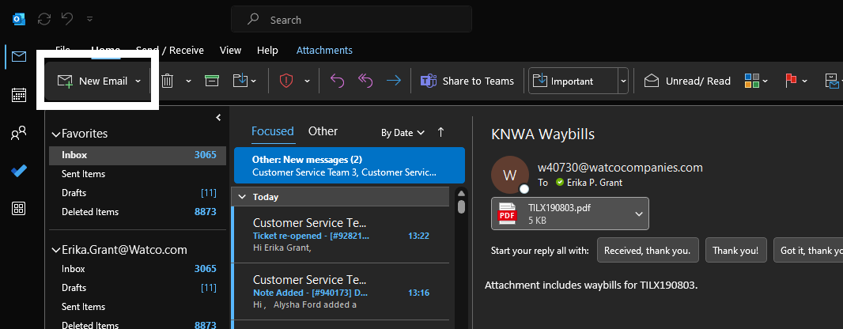Expand the New Email dropdown arrow
Viewport: 843px width, 329px height.
pos(138,81)
